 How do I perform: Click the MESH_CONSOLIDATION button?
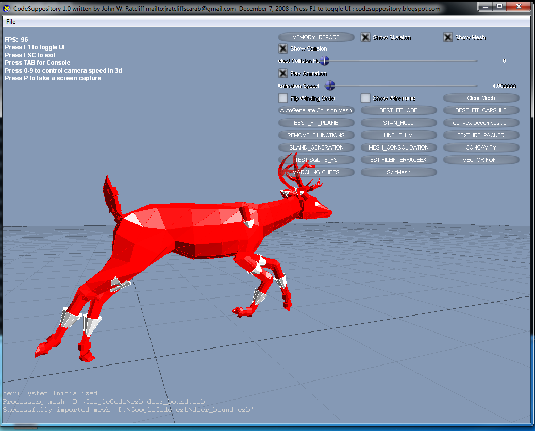tap(398, 147)
